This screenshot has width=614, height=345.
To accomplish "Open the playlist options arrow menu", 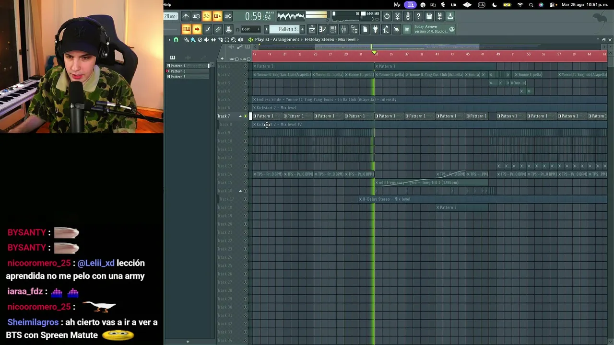I will (x=169, y=40).
